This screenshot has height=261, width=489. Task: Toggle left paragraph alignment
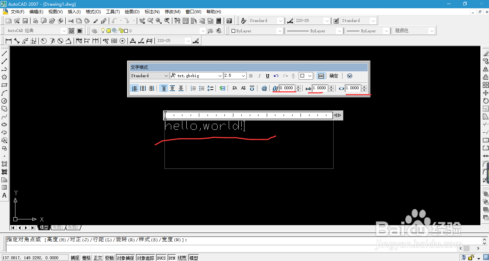coord(135,88)
